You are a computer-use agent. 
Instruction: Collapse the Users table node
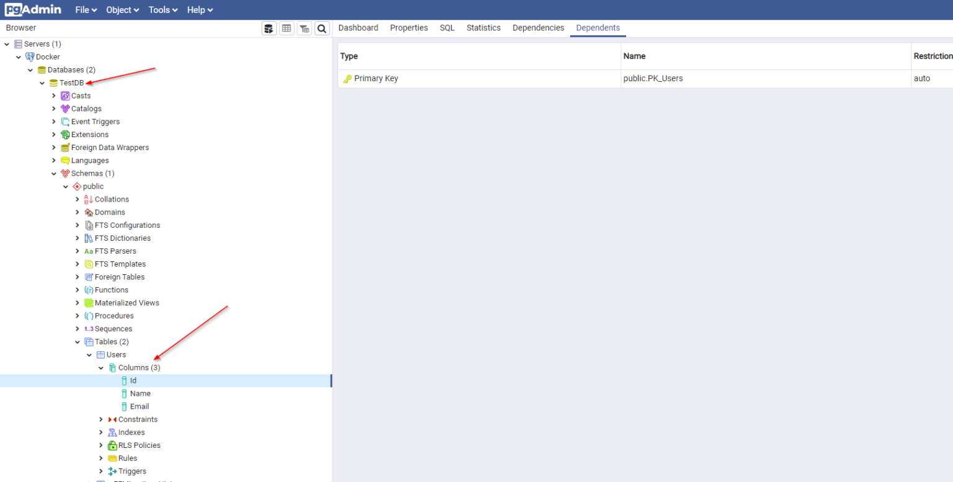89,355
